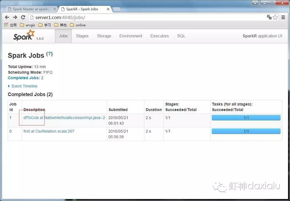This screenshot has height=201, width=290.
Task: Open the Executors navigation tab
Action: (160, 36)
